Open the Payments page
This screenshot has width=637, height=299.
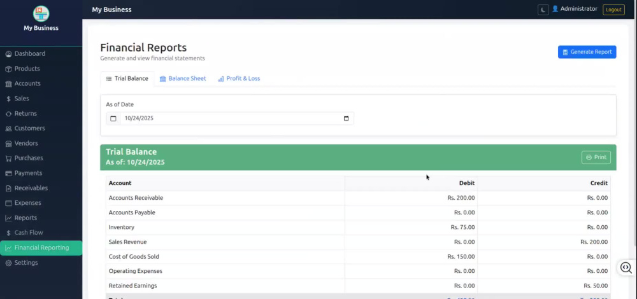click(41, 173)
